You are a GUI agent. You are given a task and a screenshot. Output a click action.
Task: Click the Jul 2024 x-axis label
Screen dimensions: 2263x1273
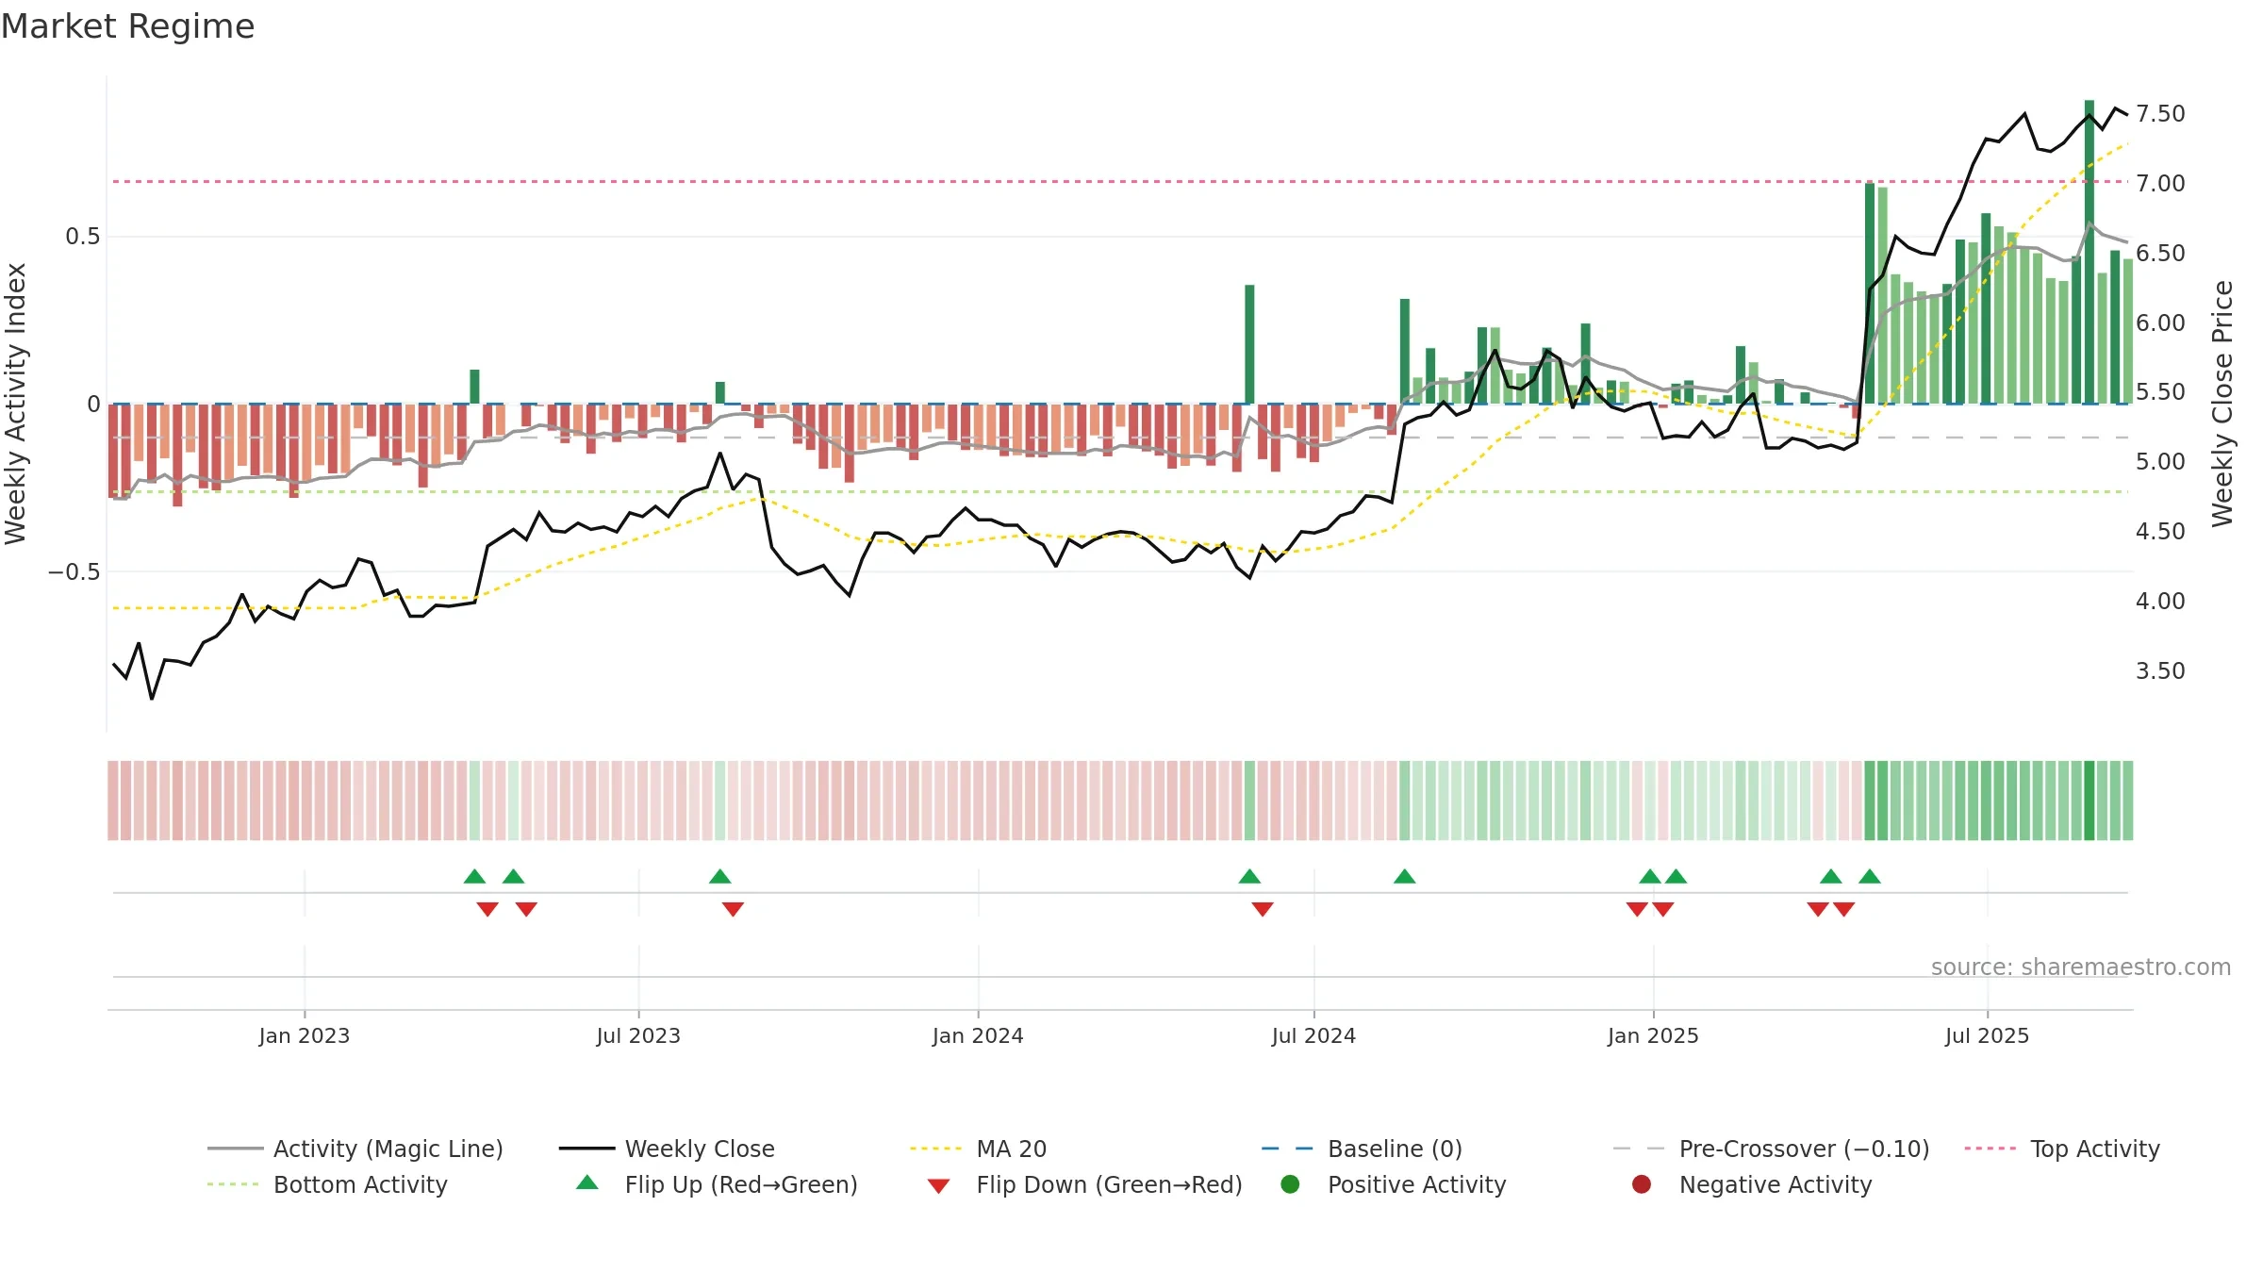(x=1313, y=1035)
